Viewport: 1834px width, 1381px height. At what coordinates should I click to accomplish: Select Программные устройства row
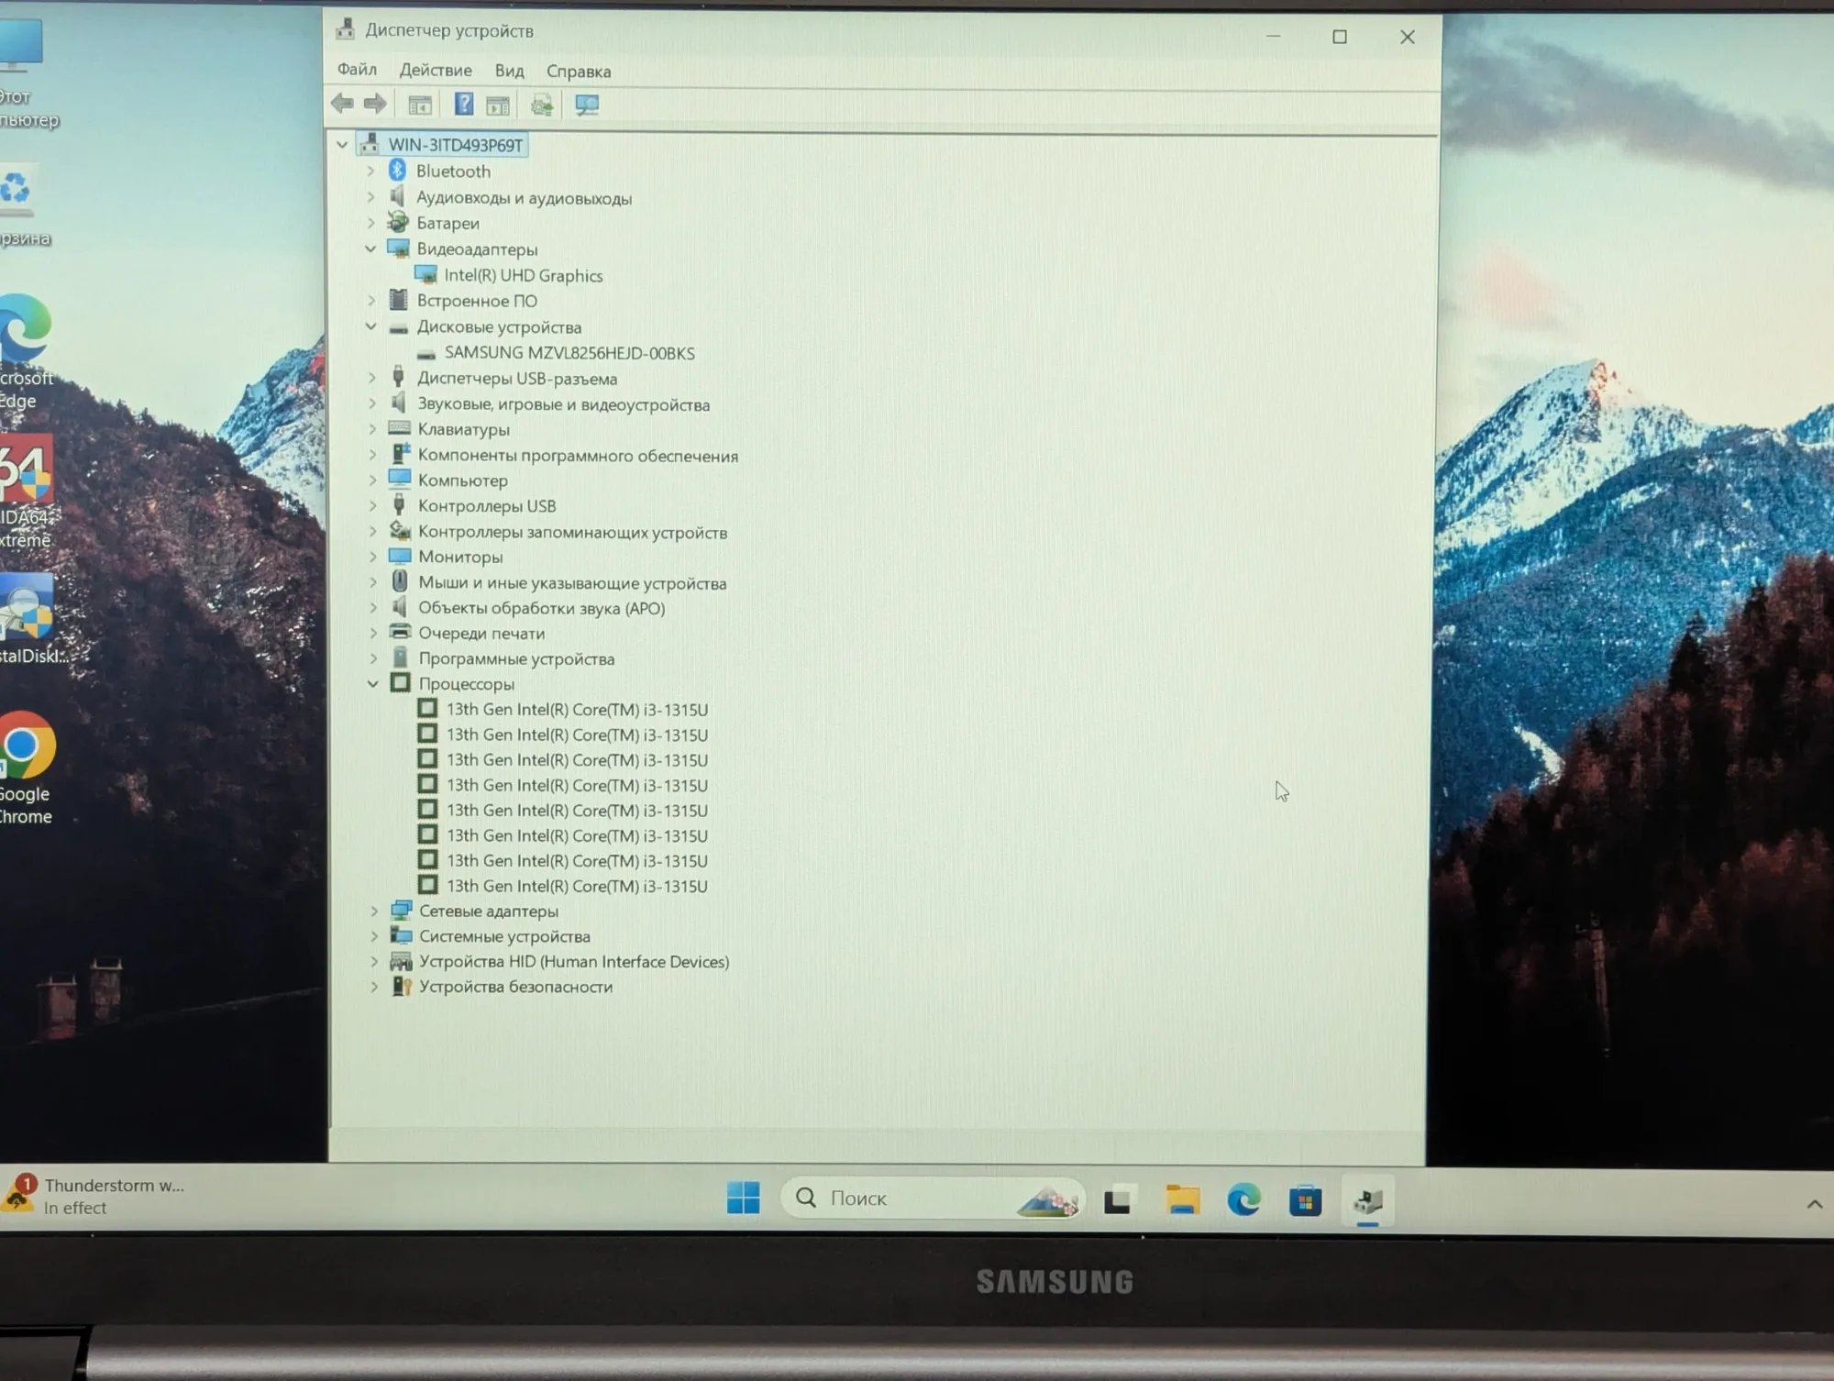pyautogui.click(x=516, y=657)
